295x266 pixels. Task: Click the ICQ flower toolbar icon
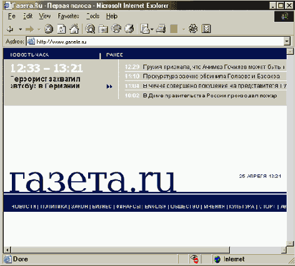click(x=193, y=29)
